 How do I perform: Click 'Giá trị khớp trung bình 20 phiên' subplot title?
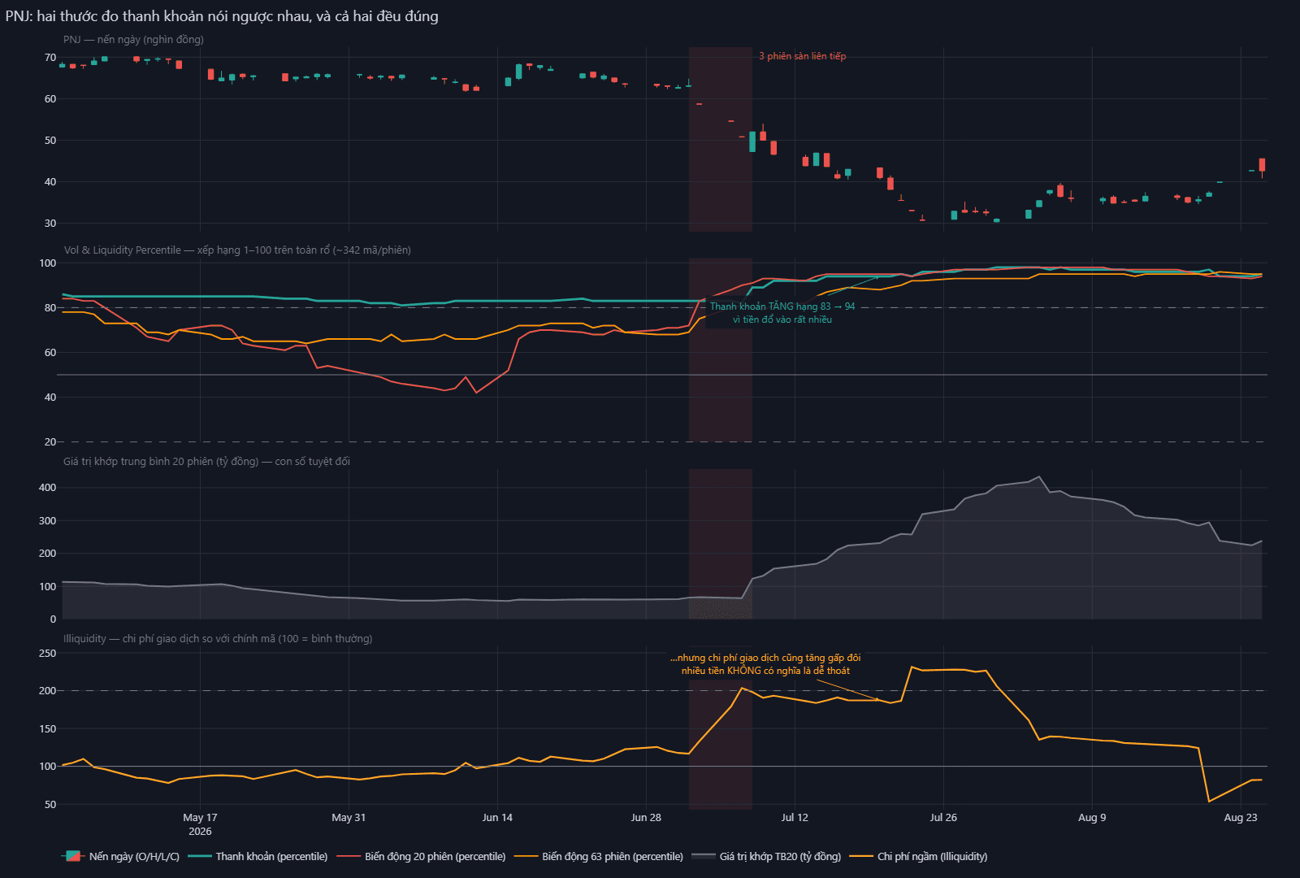click(x=207, y=461)
